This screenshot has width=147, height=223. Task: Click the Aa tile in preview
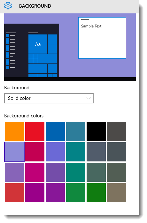[x=38, y=44]
